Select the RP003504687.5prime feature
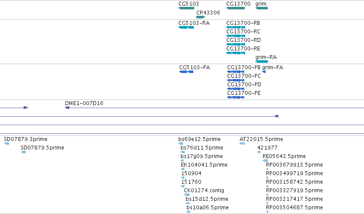This screenshot has height=214, width=364. tap(267, 212)
